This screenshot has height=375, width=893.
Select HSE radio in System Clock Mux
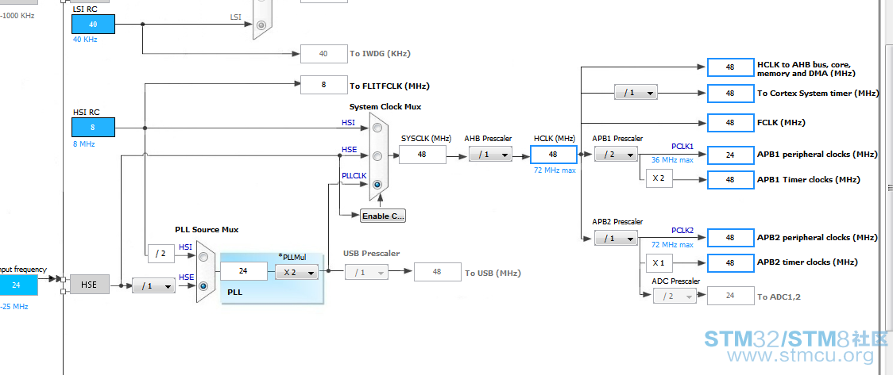(x=377, y=155)
